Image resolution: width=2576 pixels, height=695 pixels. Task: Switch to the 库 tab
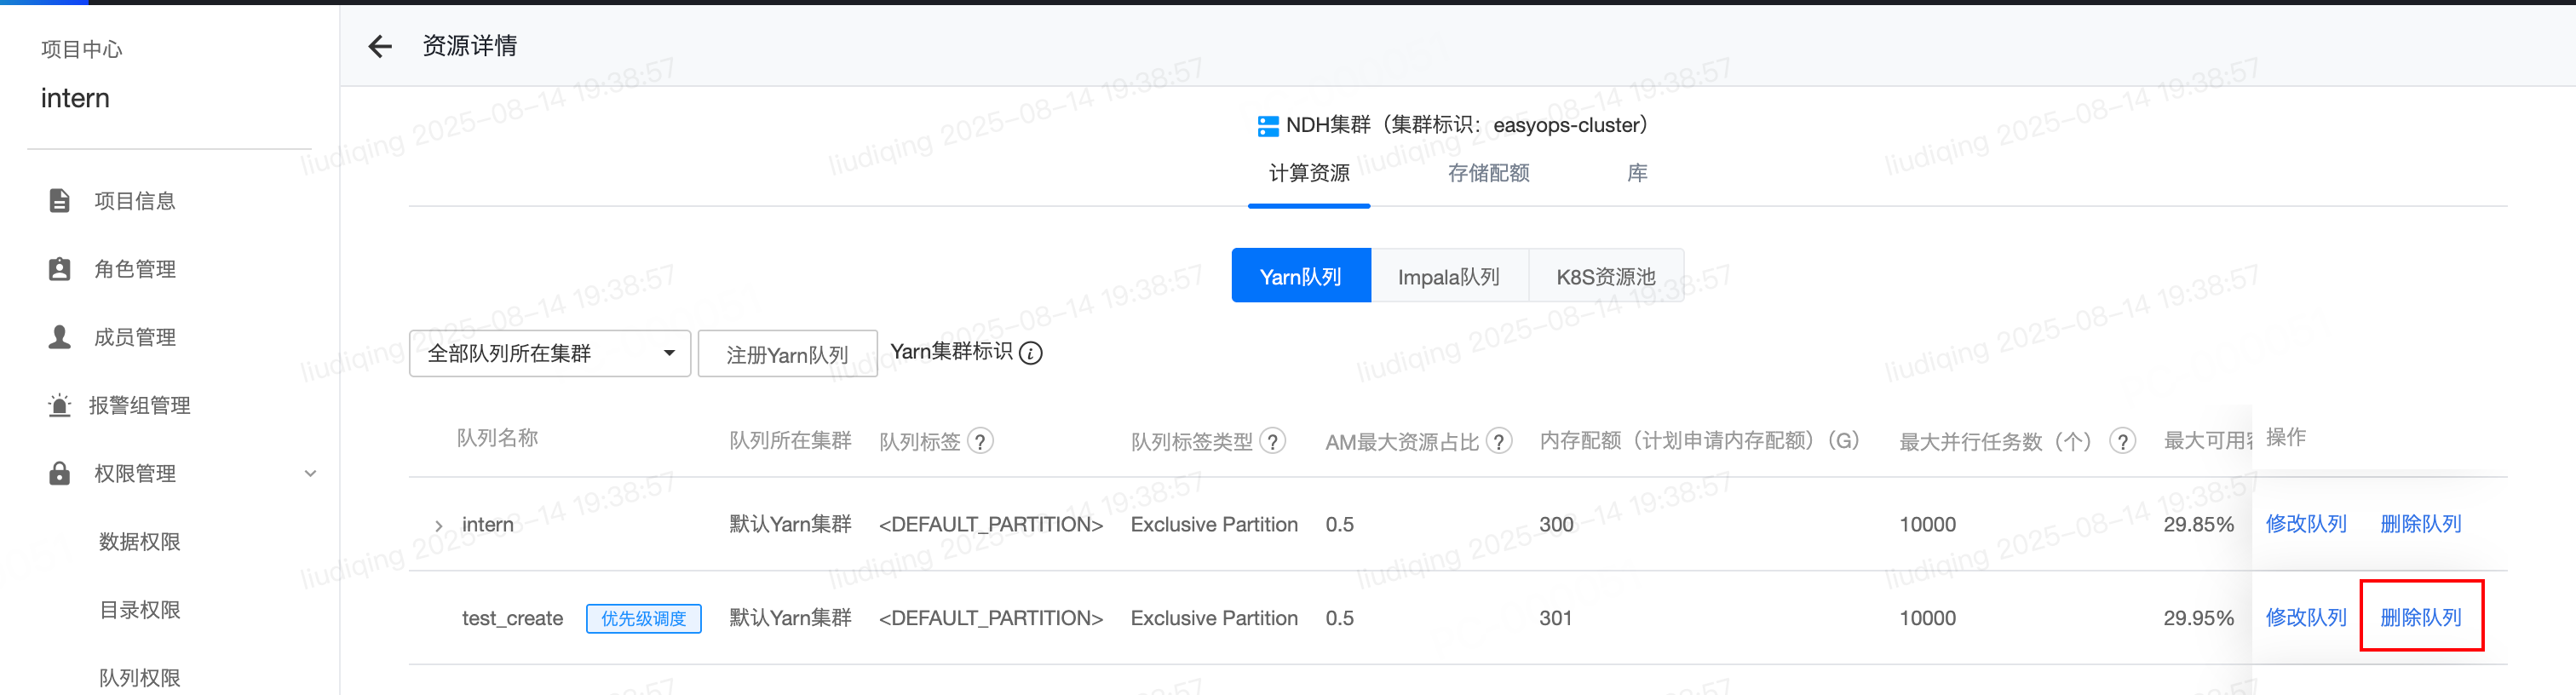1637,173
